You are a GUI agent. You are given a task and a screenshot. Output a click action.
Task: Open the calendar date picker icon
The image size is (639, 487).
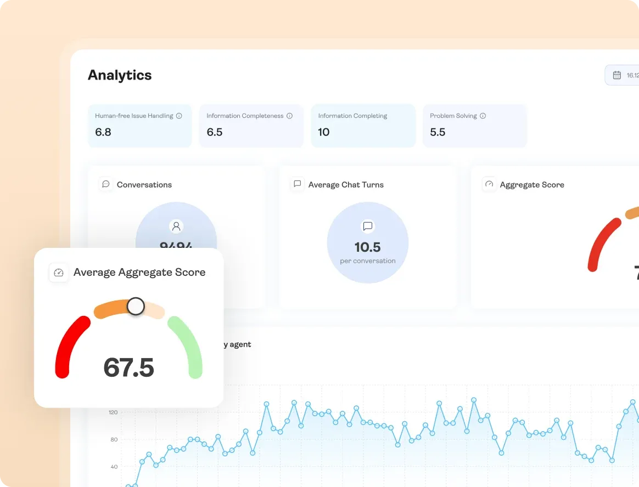pyautogui.click(x=616, y=75)
